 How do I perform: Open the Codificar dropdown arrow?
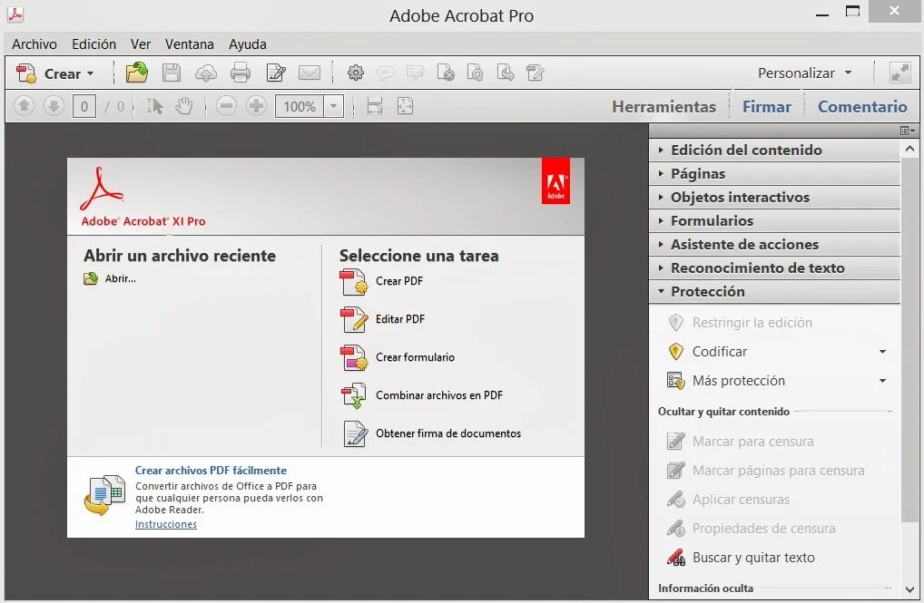(x=882, y=352)
